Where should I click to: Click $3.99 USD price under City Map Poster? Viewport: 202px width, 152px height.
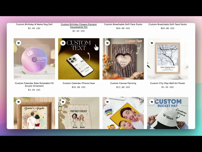click(168, 87)
